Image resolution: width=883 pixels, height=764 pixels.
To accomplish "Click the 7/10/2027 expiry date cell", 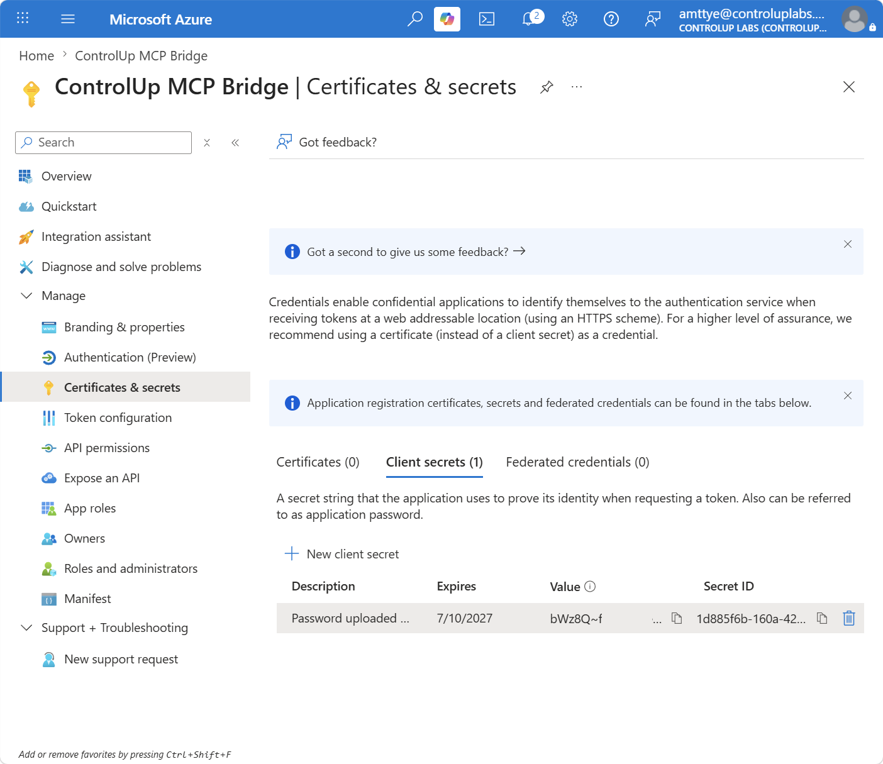I will click(x=465, y=618).
